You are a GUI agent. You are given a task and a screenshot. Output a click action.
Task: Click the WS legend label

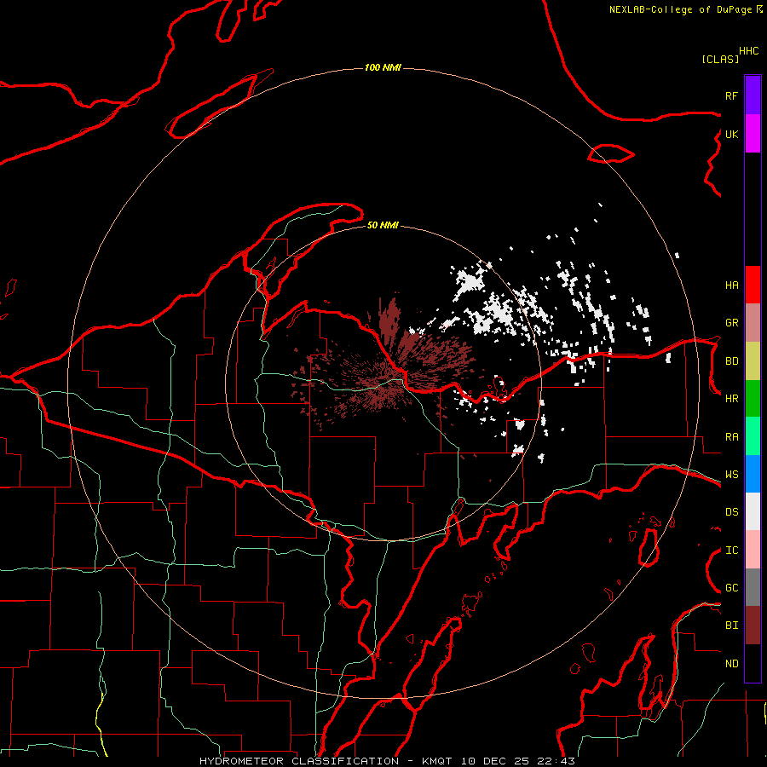731,474
